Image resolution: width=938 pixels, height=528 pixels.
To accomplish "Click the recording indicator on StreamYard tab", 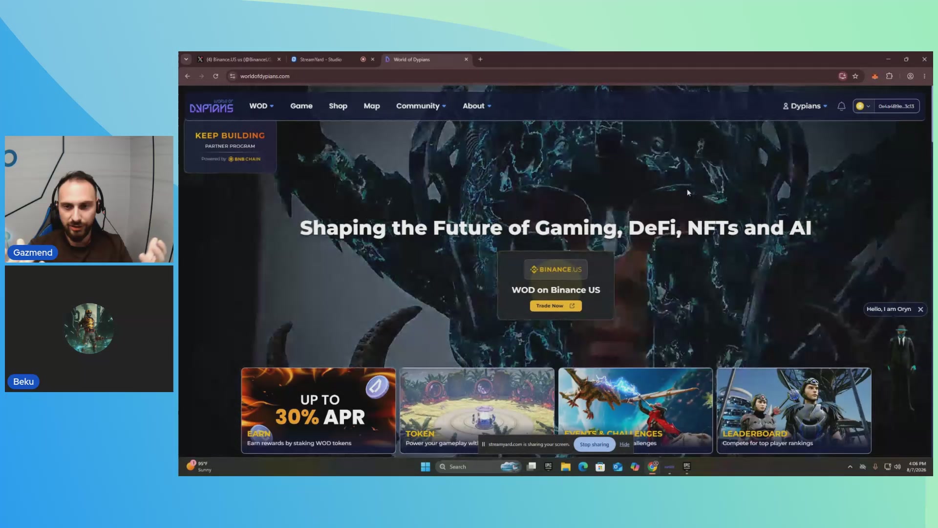I will coord(363,59).
